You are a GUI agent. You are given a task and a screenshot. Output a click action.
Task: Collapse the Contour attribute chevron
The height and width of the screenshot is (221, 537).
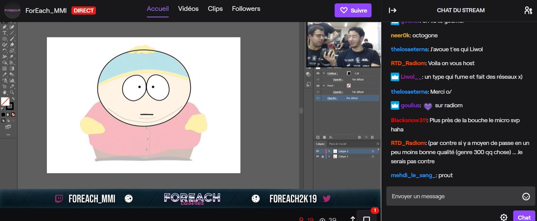(324, 73)
